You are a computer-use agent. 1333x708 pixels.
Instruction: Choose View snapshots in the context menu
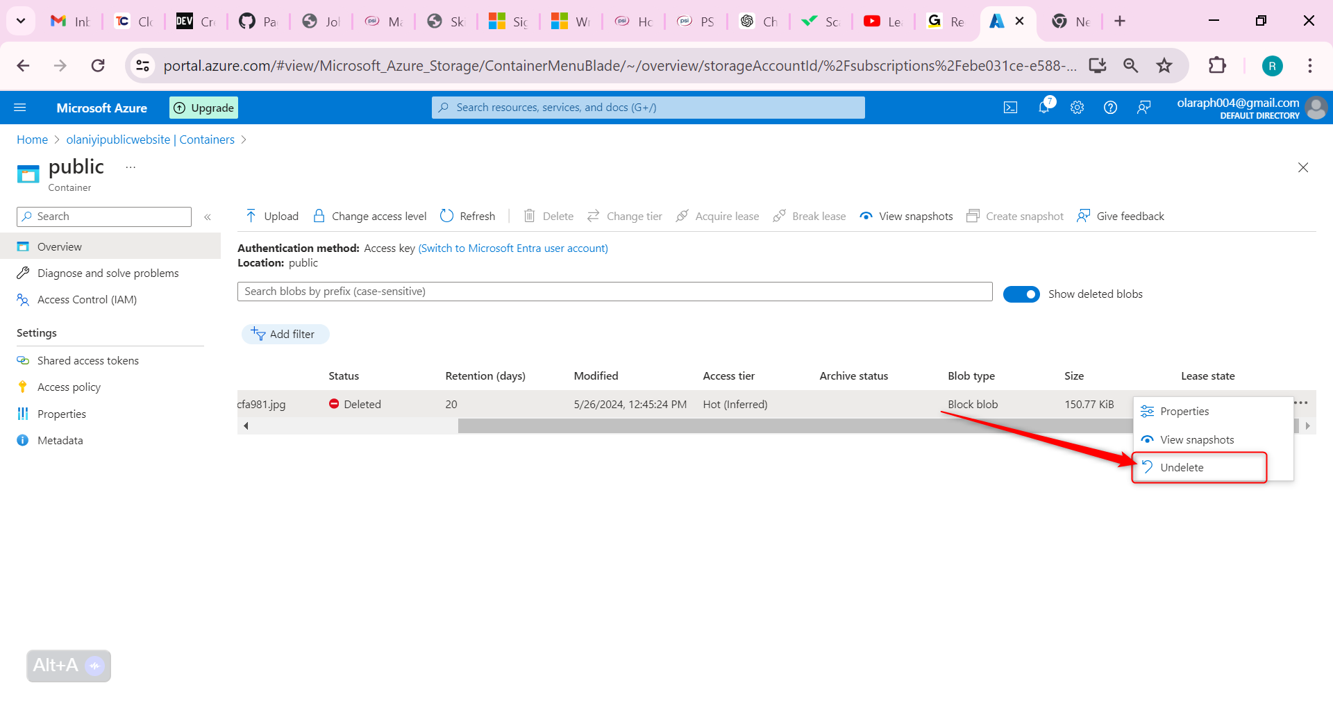[1213, 439]
